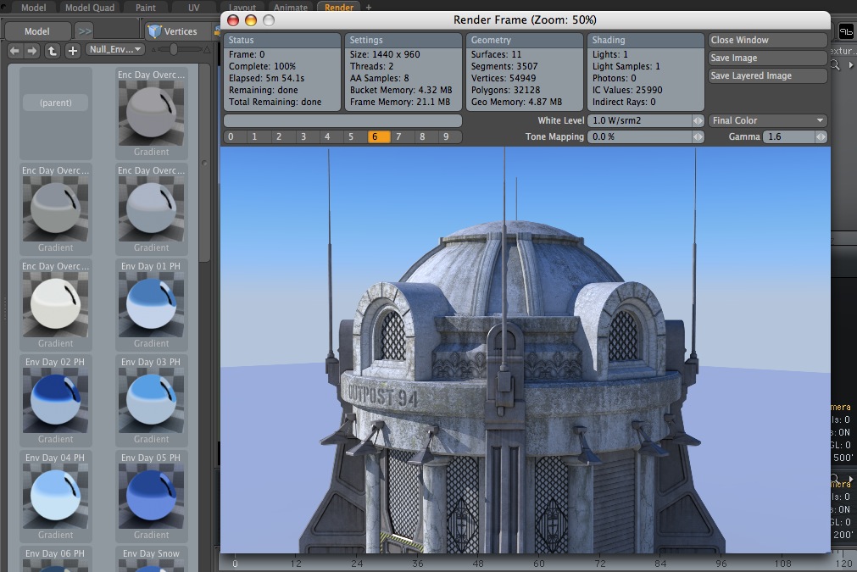Click the Save Image button
This screenshot has height=572, width=857.
[x=767, y=58]
